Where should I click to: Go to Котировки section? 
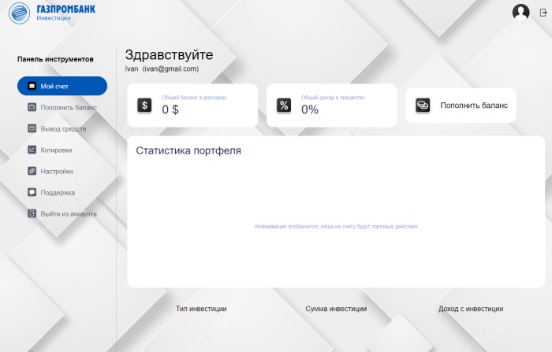point(50,150)
